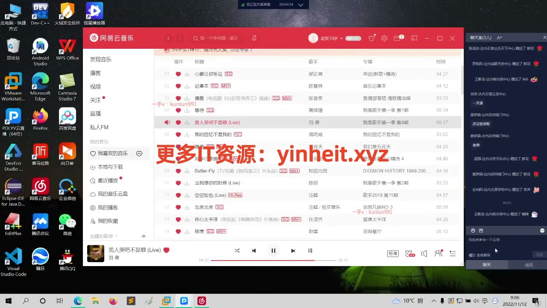The width and height of the screenshot is (547, 308).
Task: Select 我喜欢的音乐 playlist
Action: point(113,154)
